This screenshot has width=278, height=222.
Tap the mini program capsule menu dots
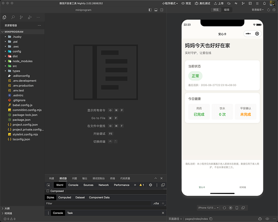248,34
